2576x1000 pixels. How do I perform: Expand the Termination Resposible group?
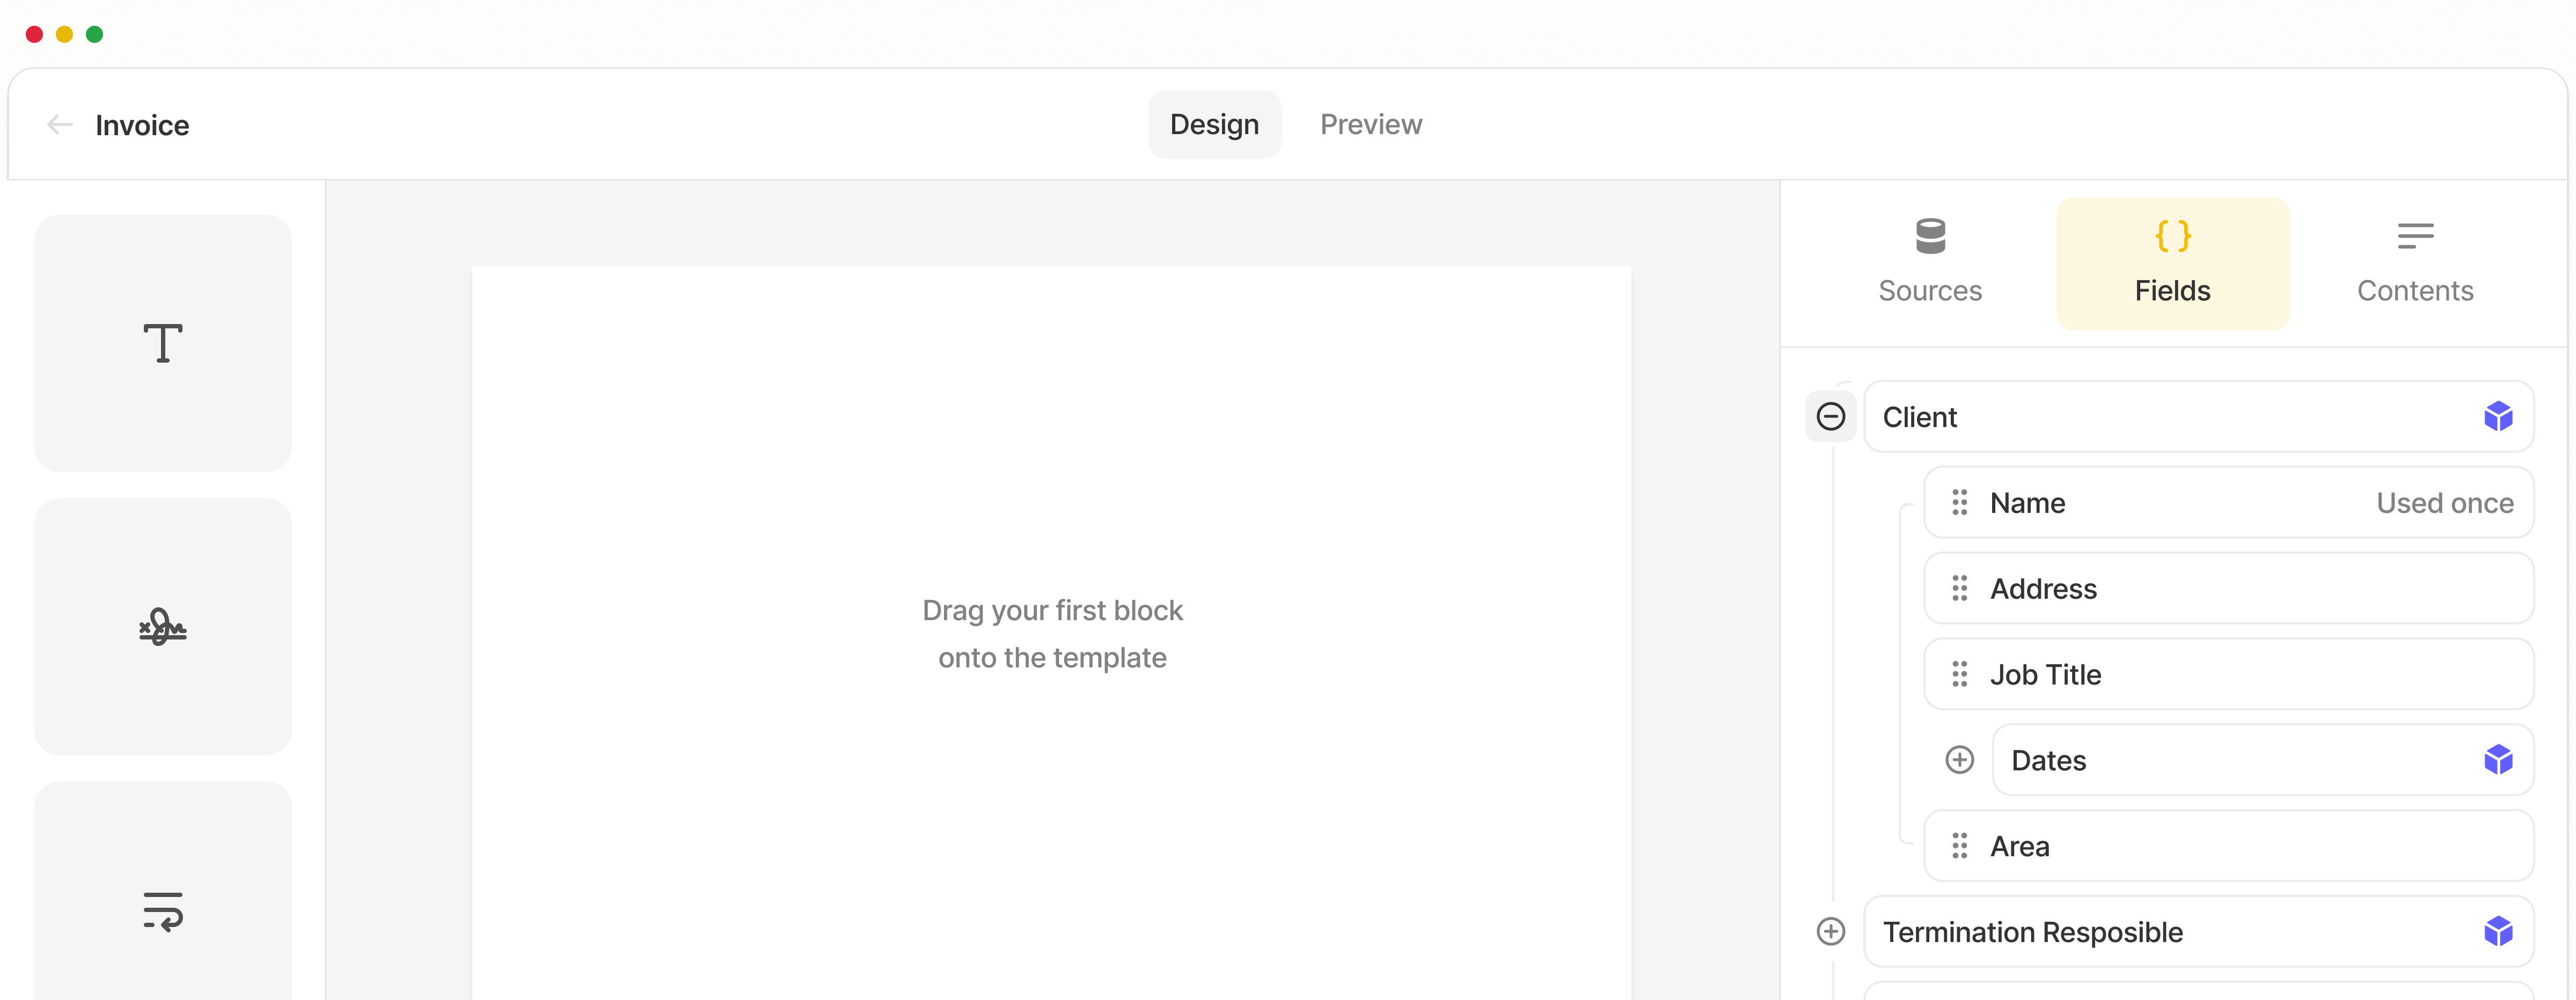(x=1831, y=932)
